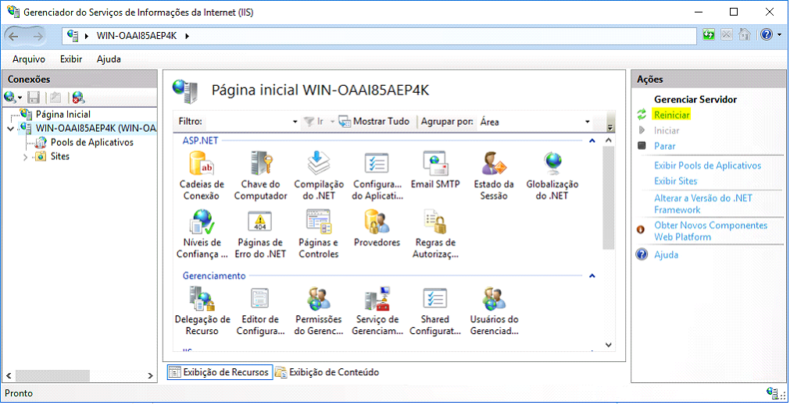
Task: Click the Exibir Sites link
Action: pos(676,180)
